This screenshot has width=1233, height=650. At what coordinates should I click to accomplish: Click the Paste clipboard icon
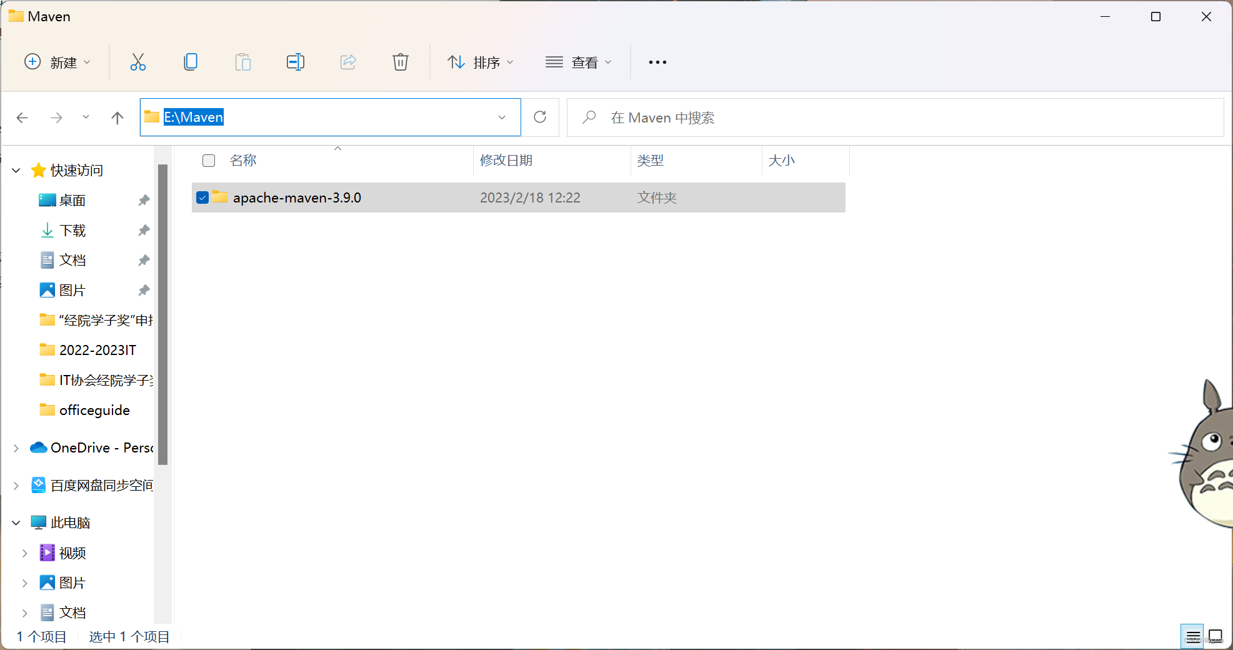243,62
